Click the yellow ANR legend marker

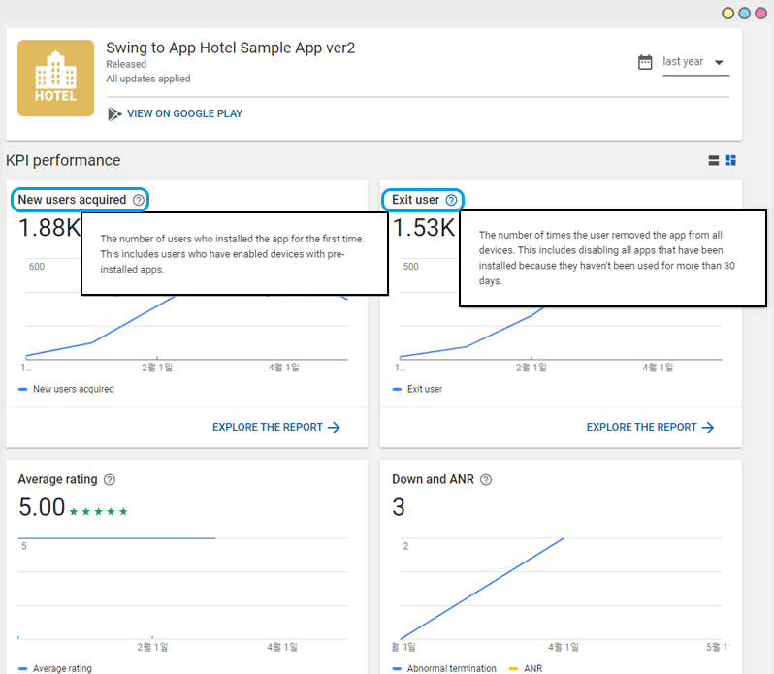pyautogui.click(x=514, y=668)
